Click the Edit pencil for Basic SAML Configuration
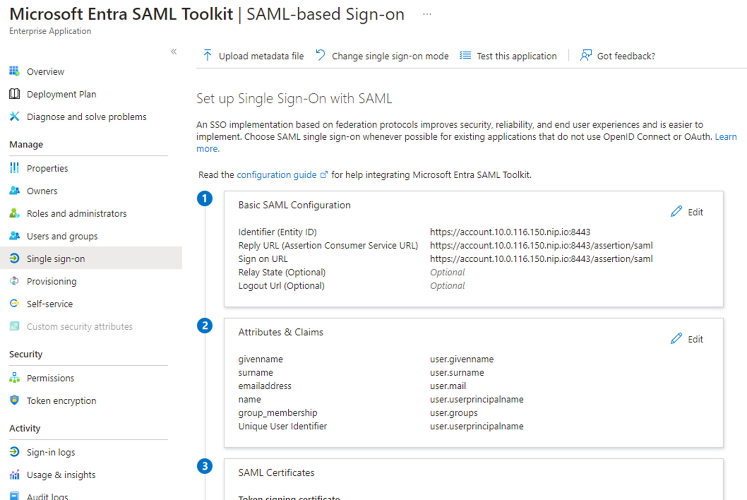This screenshot has height=500, width=747. 677,211
